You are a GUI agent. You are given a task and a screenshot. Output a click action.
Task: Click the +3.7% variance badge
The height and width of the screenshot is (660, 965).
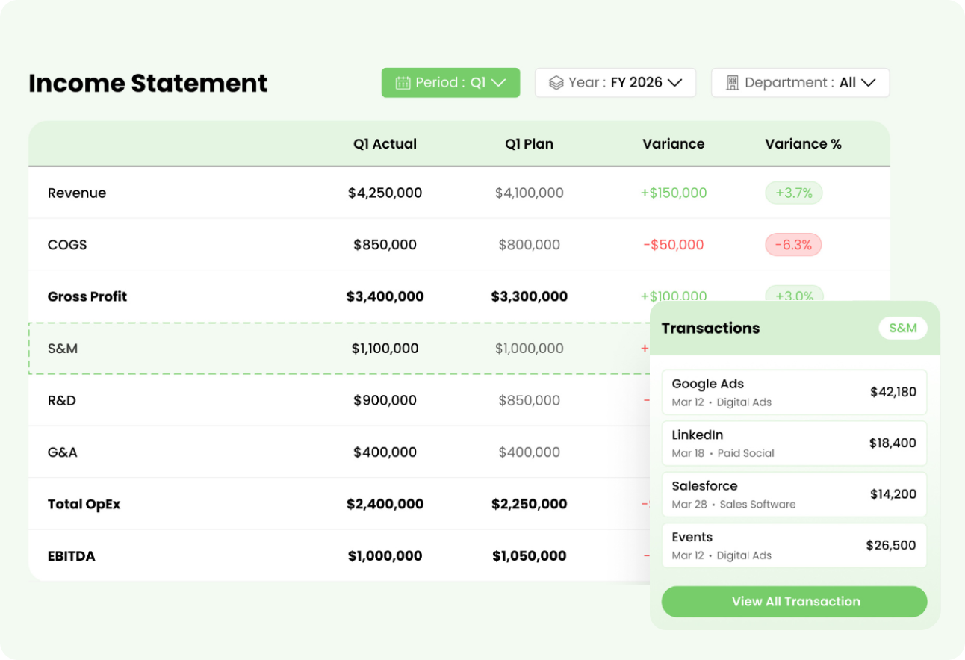(793, 193)
